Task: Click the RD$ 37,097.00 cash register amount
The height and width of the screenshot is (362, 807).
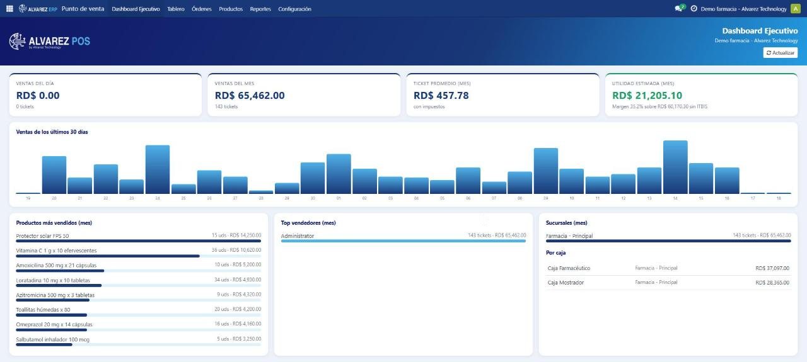Action: tap(772, 268)
